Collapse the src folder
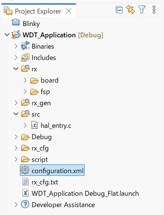Viewport: 164px width, 215px height. click(x=16, y=114)
